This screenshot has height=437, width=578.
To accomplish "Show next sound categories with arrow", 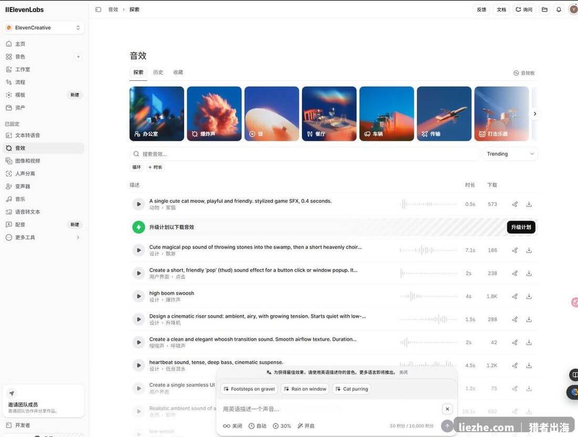I will coord(535,114).
